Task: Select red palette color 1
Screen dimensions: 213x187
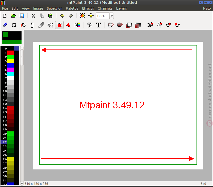Action: [11, 53]
